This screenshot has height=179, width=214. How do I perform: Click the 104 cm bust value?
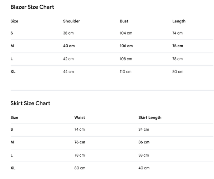126,33
